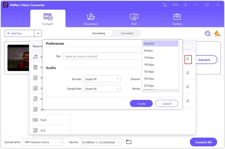Click the Bitrate combo box under list
Screen dimensions: 225x149
pos(160,91)
